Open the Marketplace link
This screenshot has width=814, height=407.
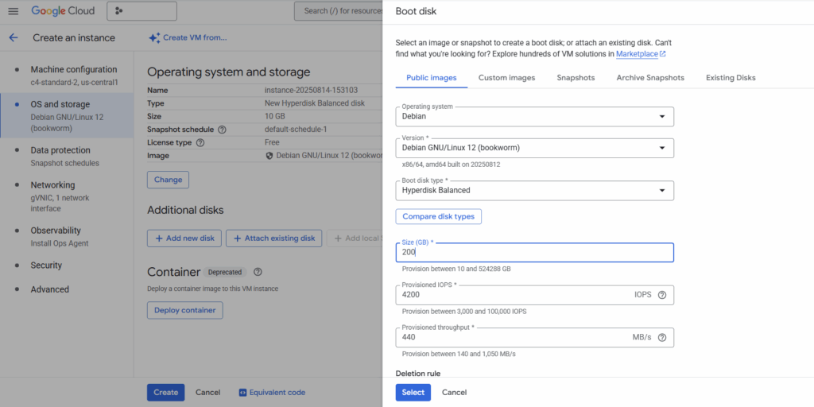pos(640,54)
